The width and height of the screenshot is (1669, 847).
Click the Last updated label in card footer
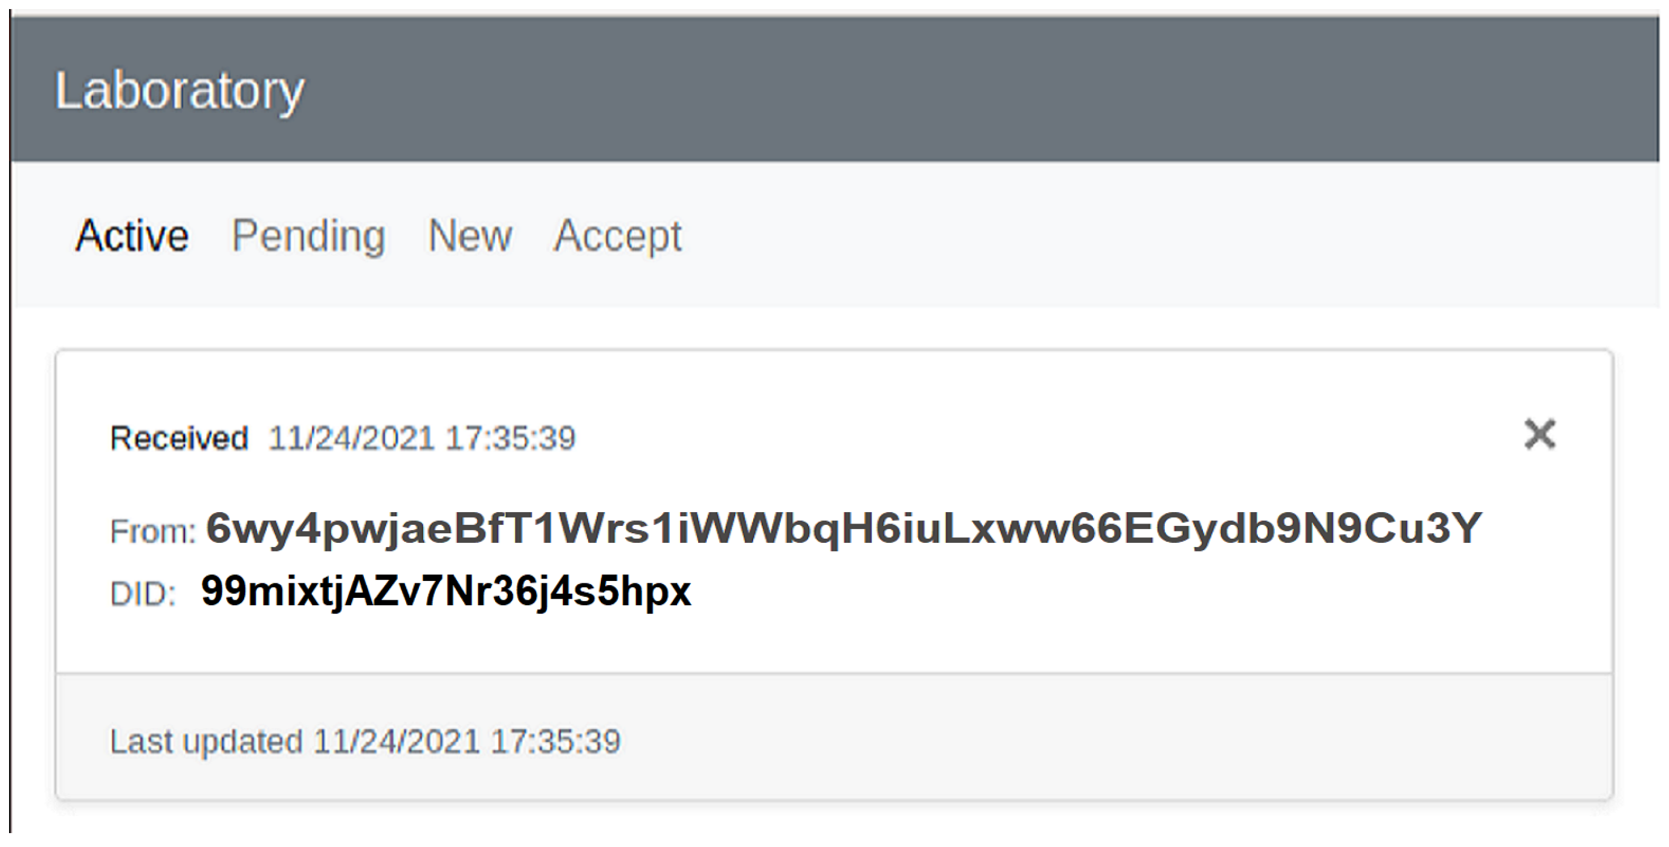tap(206, 741)
